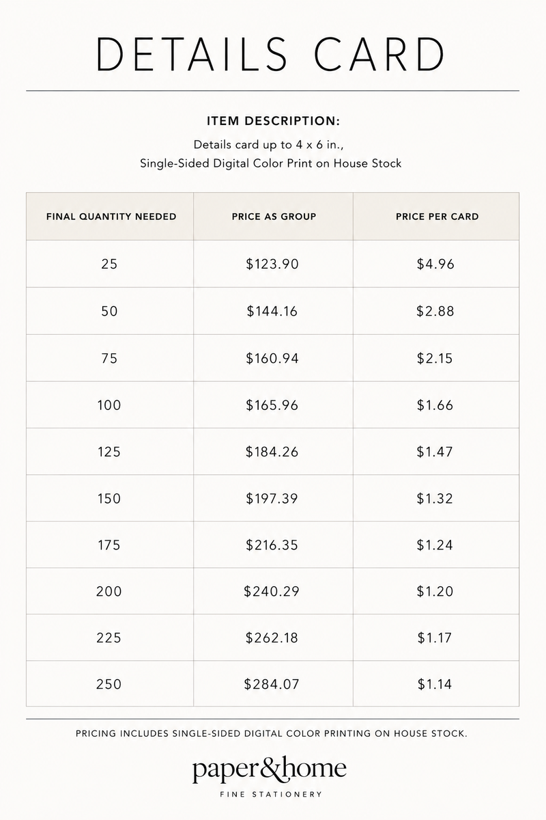Select the $216.35 group price

(x=272, y=545)
